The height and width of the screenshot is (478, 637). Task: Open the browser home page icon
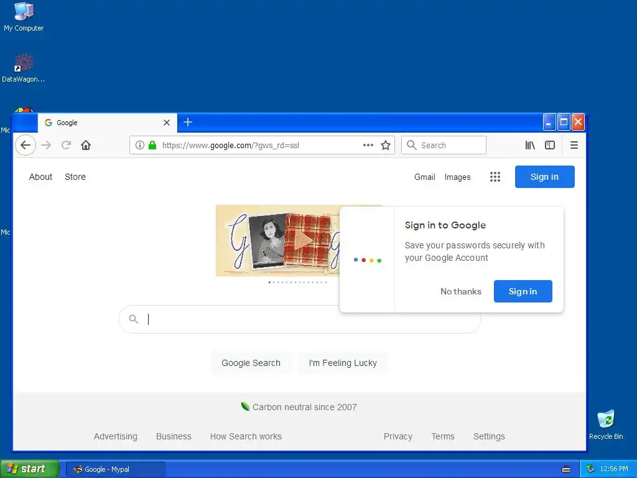(86, 145)
